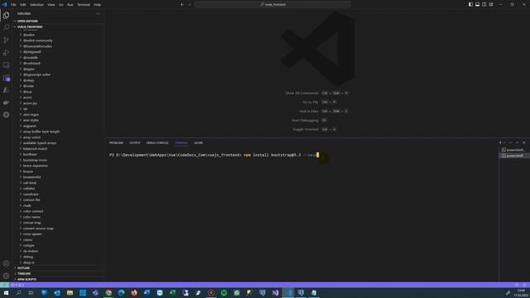Collapse the VUEJS_FRONTEND root folder
The height and width of the screenshot is (298, 530).
(30, 26)
